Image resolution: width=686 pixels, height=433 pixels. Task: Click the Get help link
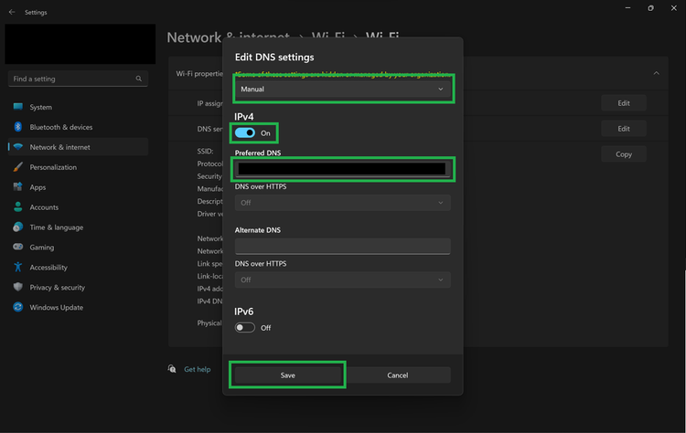[x=197, y=369]
